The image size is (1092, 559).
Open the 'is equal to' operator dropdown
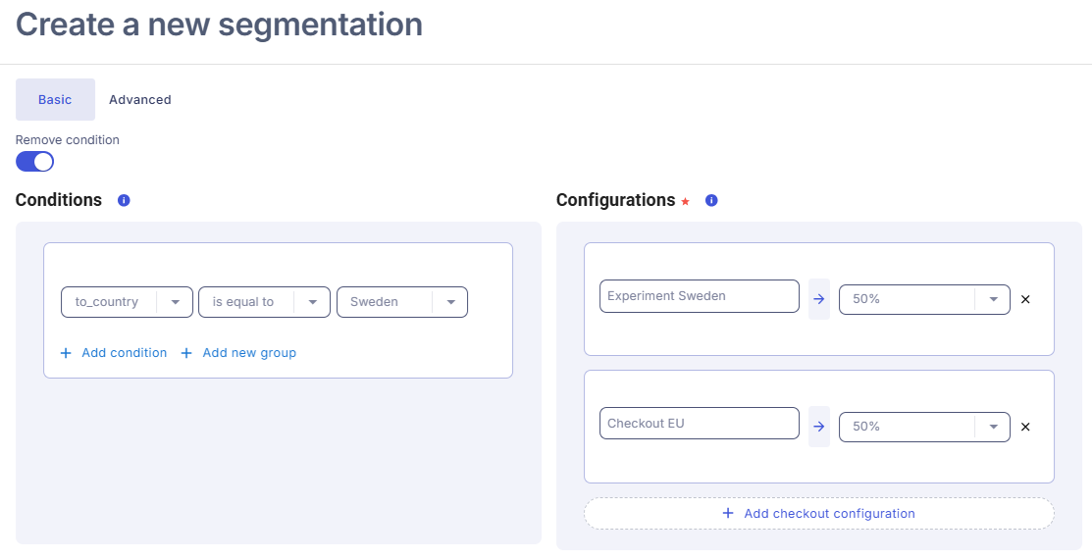(x=312, y=302)
